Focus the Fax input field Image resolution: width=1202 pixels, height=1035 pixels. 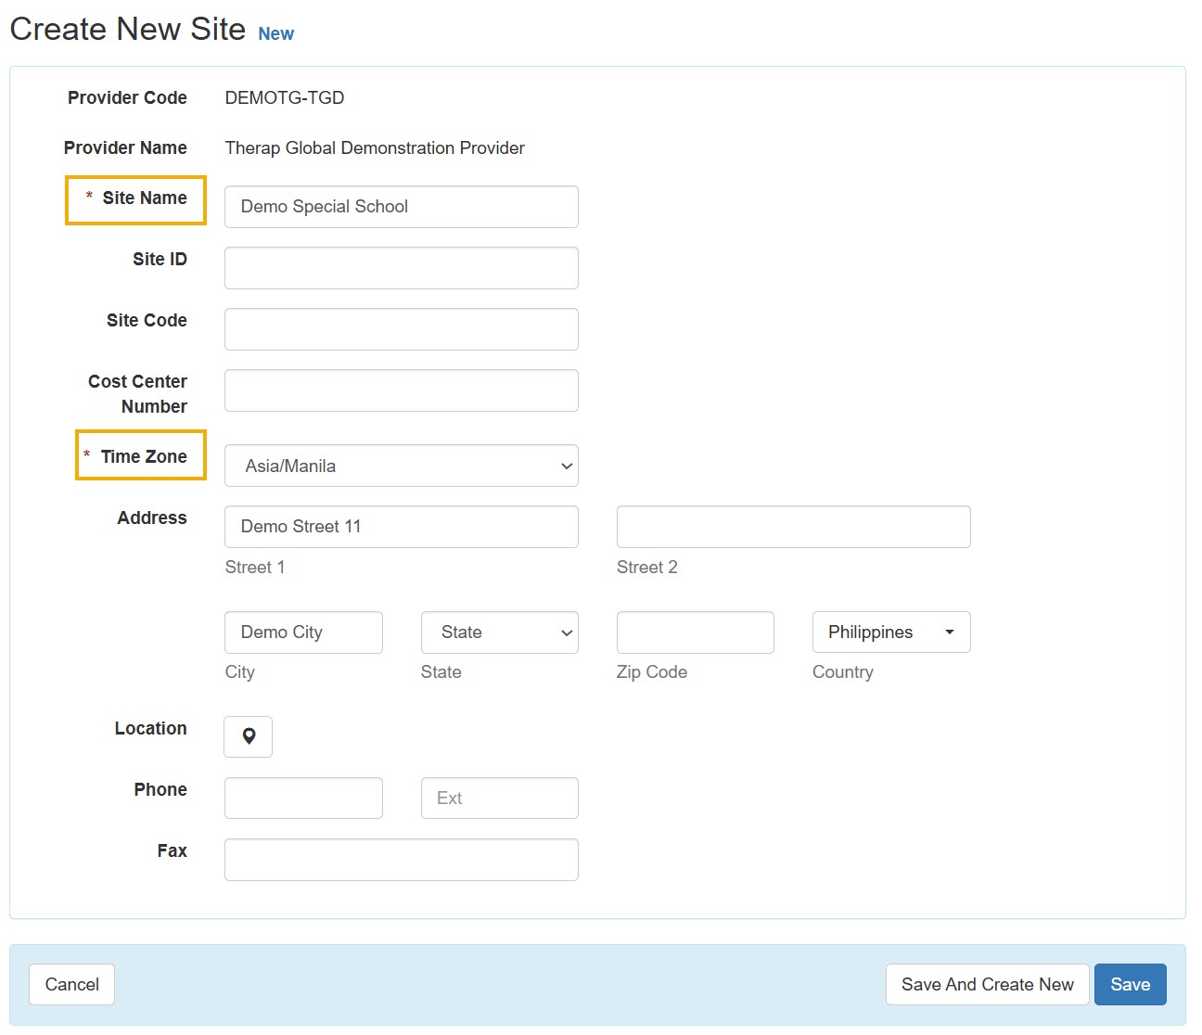pos(401,860)
